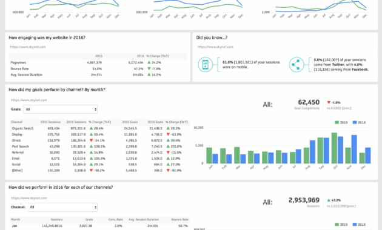Open the Goals dropdown set to All
The width and height of the screenshot is (382, 230).
(x=61, y=110)
